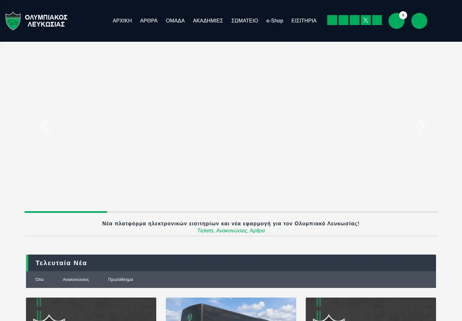This screenshot has width=462, height=321.
Task: Open the X (Twitter) social link
Action: (x=366, y=20)
